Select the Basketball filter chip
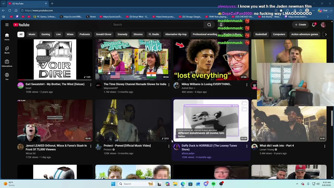Image resolution: width=334 pixels, height=188 pixels. [x=261, y=34]
